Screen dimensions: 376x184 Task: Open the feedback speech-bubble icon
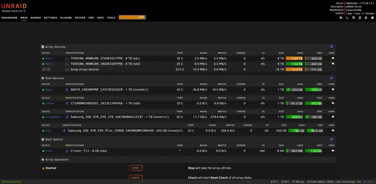coord(353,18)
